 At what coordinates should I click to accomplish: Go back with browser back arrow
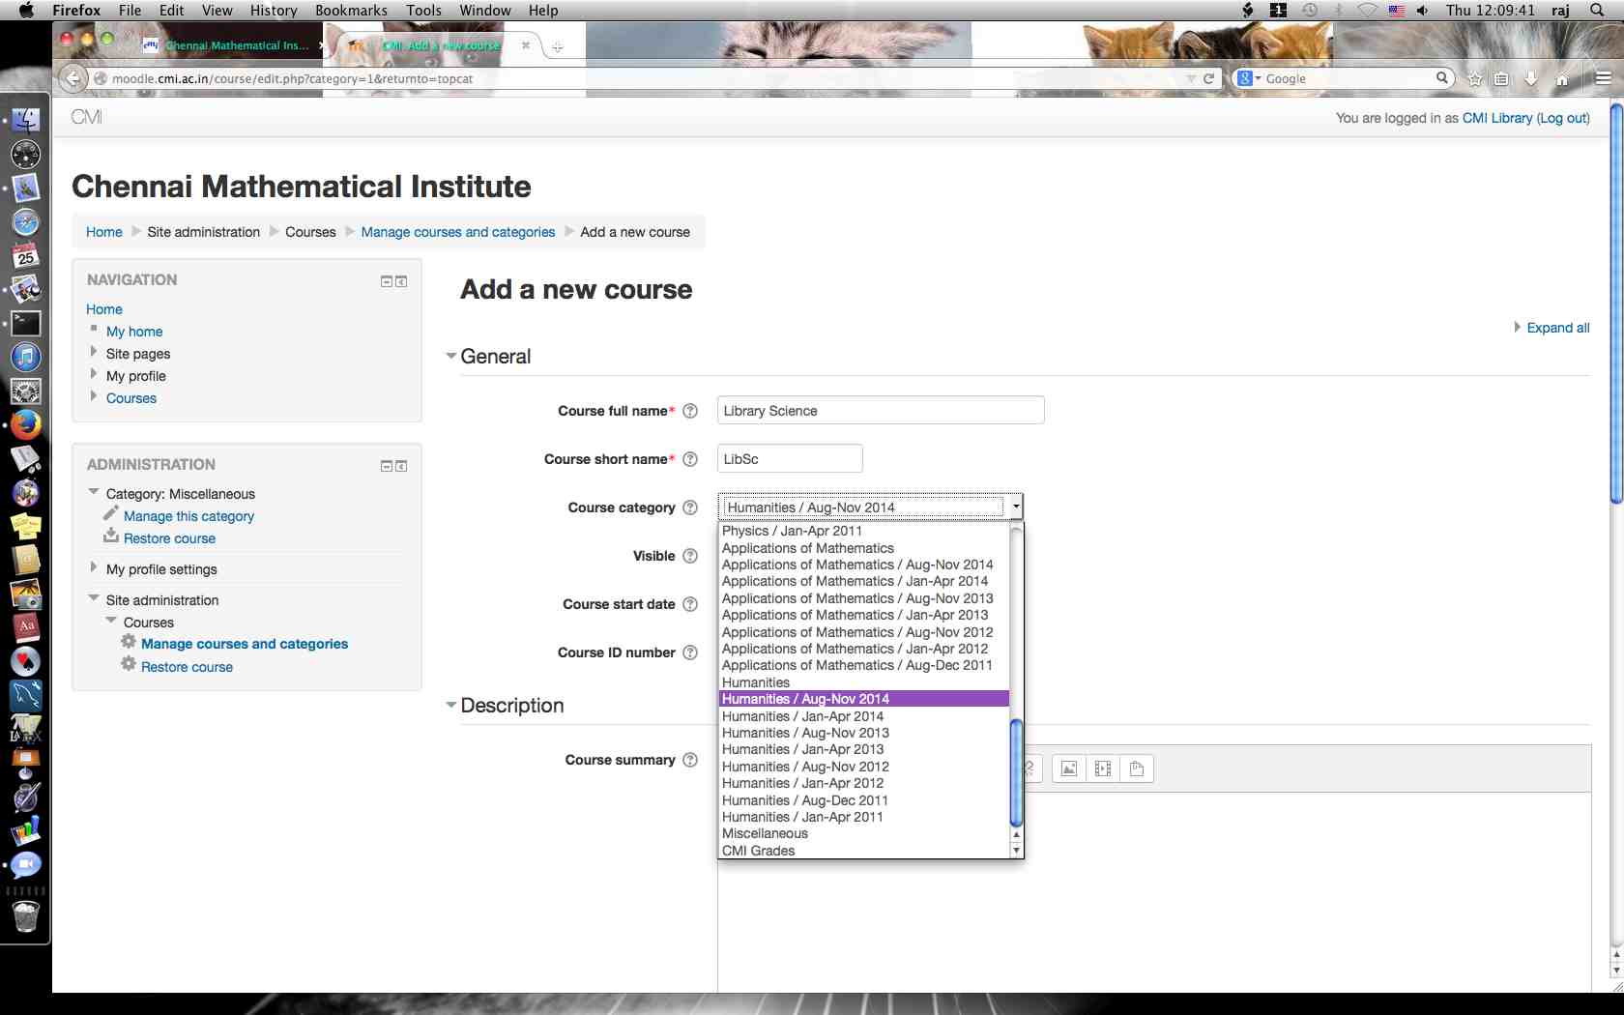[72, 78]
